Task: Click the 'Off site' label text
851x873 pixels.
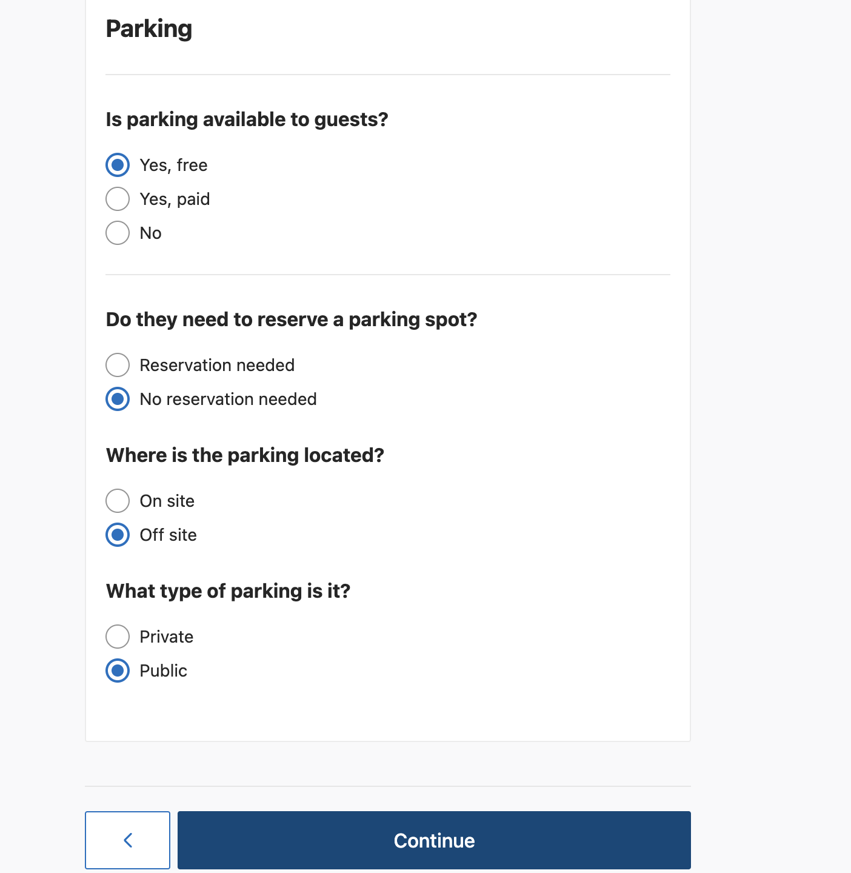Action: [168, 535]
